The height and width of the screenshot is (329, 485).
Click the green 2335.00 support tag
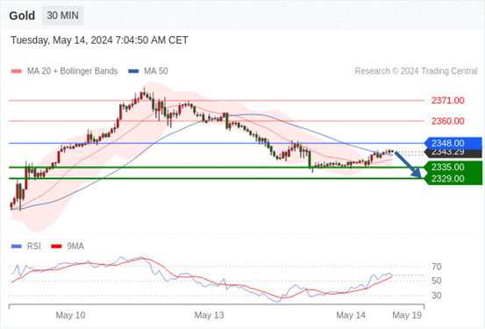coord(453,167)
